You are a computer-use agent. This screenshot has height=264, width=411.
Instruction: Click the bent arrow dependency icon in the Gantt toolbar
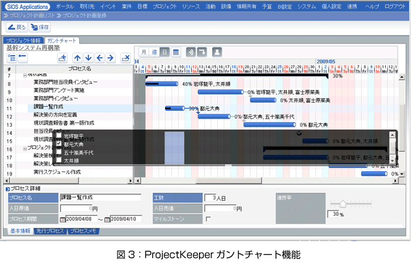click(x=202, y=52)
